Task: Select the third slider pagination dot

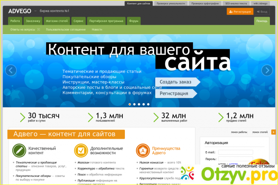Action: point(139,104)
